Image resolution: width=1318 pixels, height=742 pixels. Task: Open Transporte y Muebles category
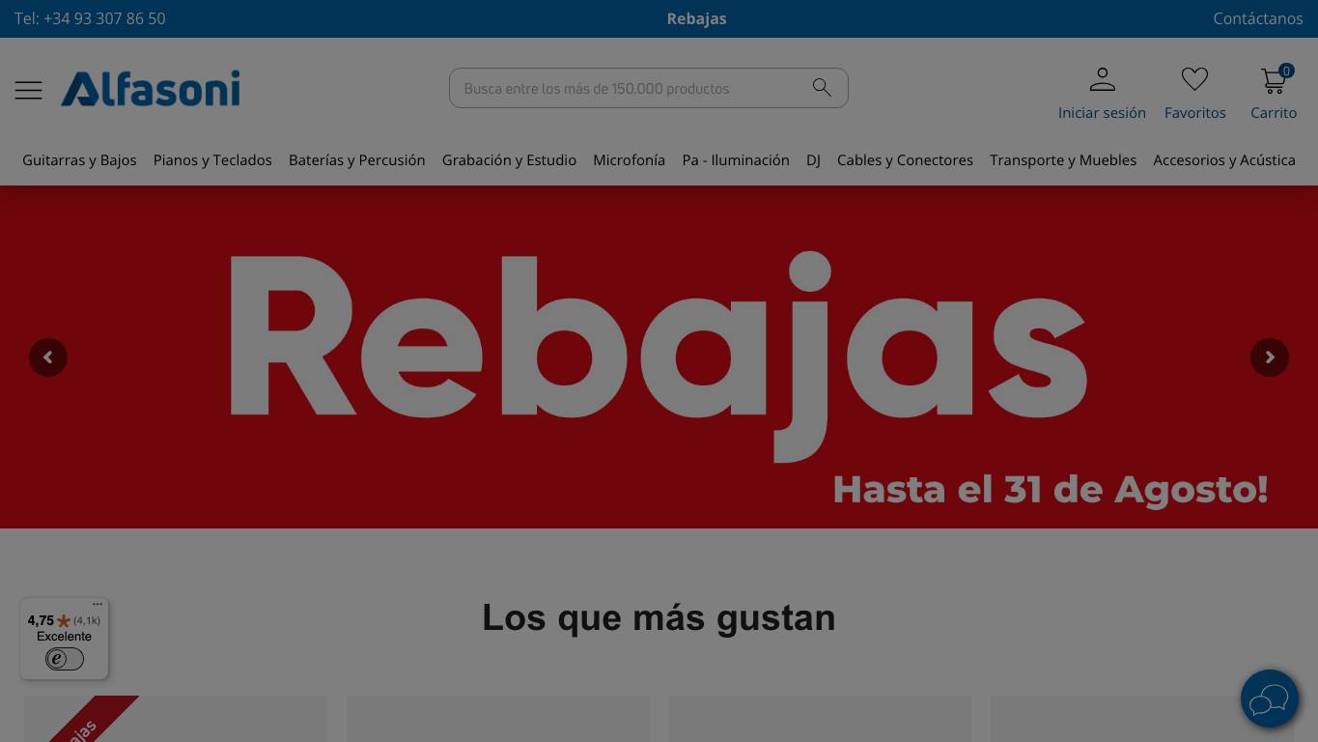[x=1063, y=160]
